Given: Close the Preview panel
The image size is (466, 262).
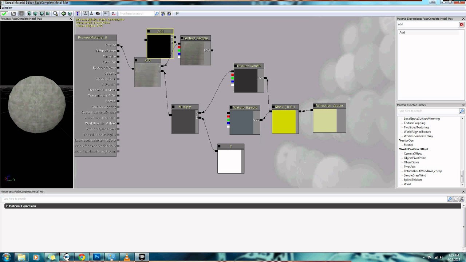Looking at the screenshot, I should pos(71,19).
